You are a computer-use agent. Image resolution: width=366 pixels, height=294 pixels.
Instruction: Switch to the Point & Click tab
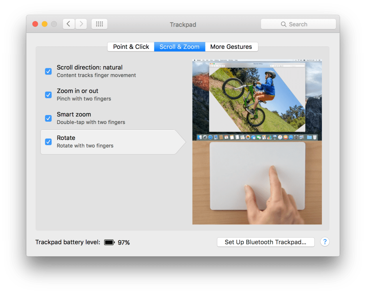(131, 47)
